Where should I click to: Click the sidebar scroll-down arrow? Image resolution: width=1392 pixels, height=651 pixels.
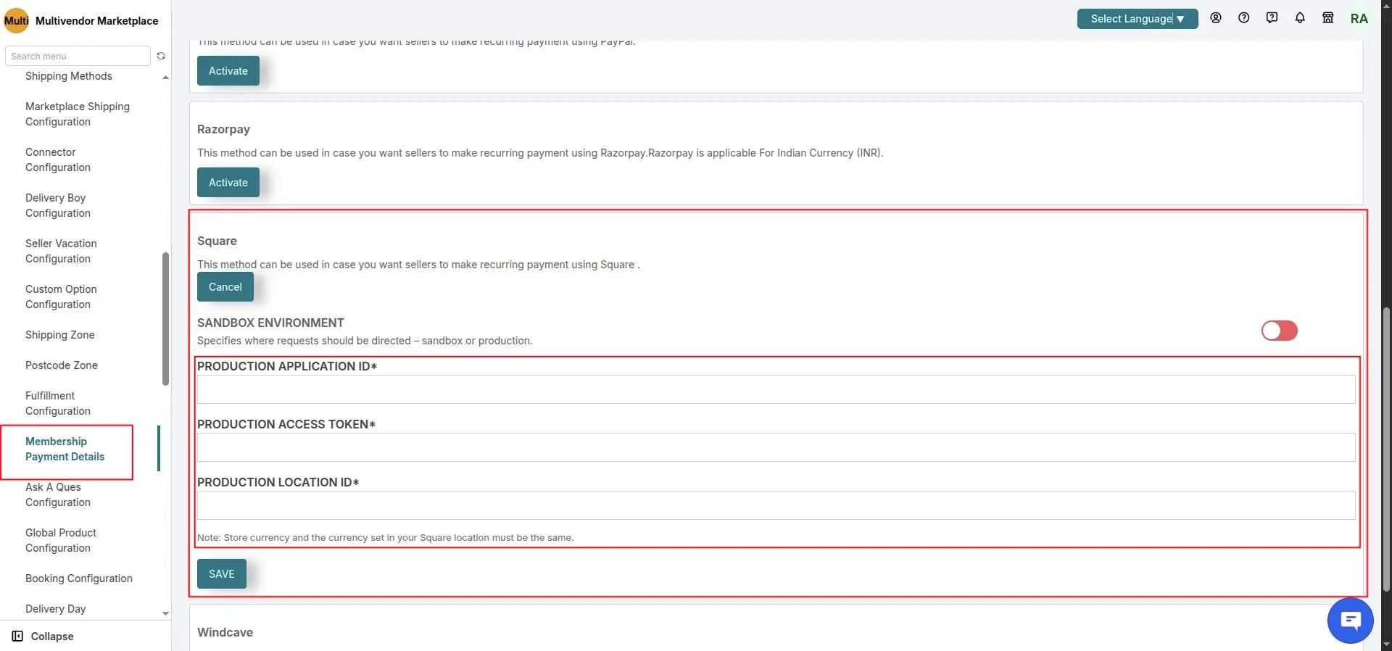pos(165,613)
